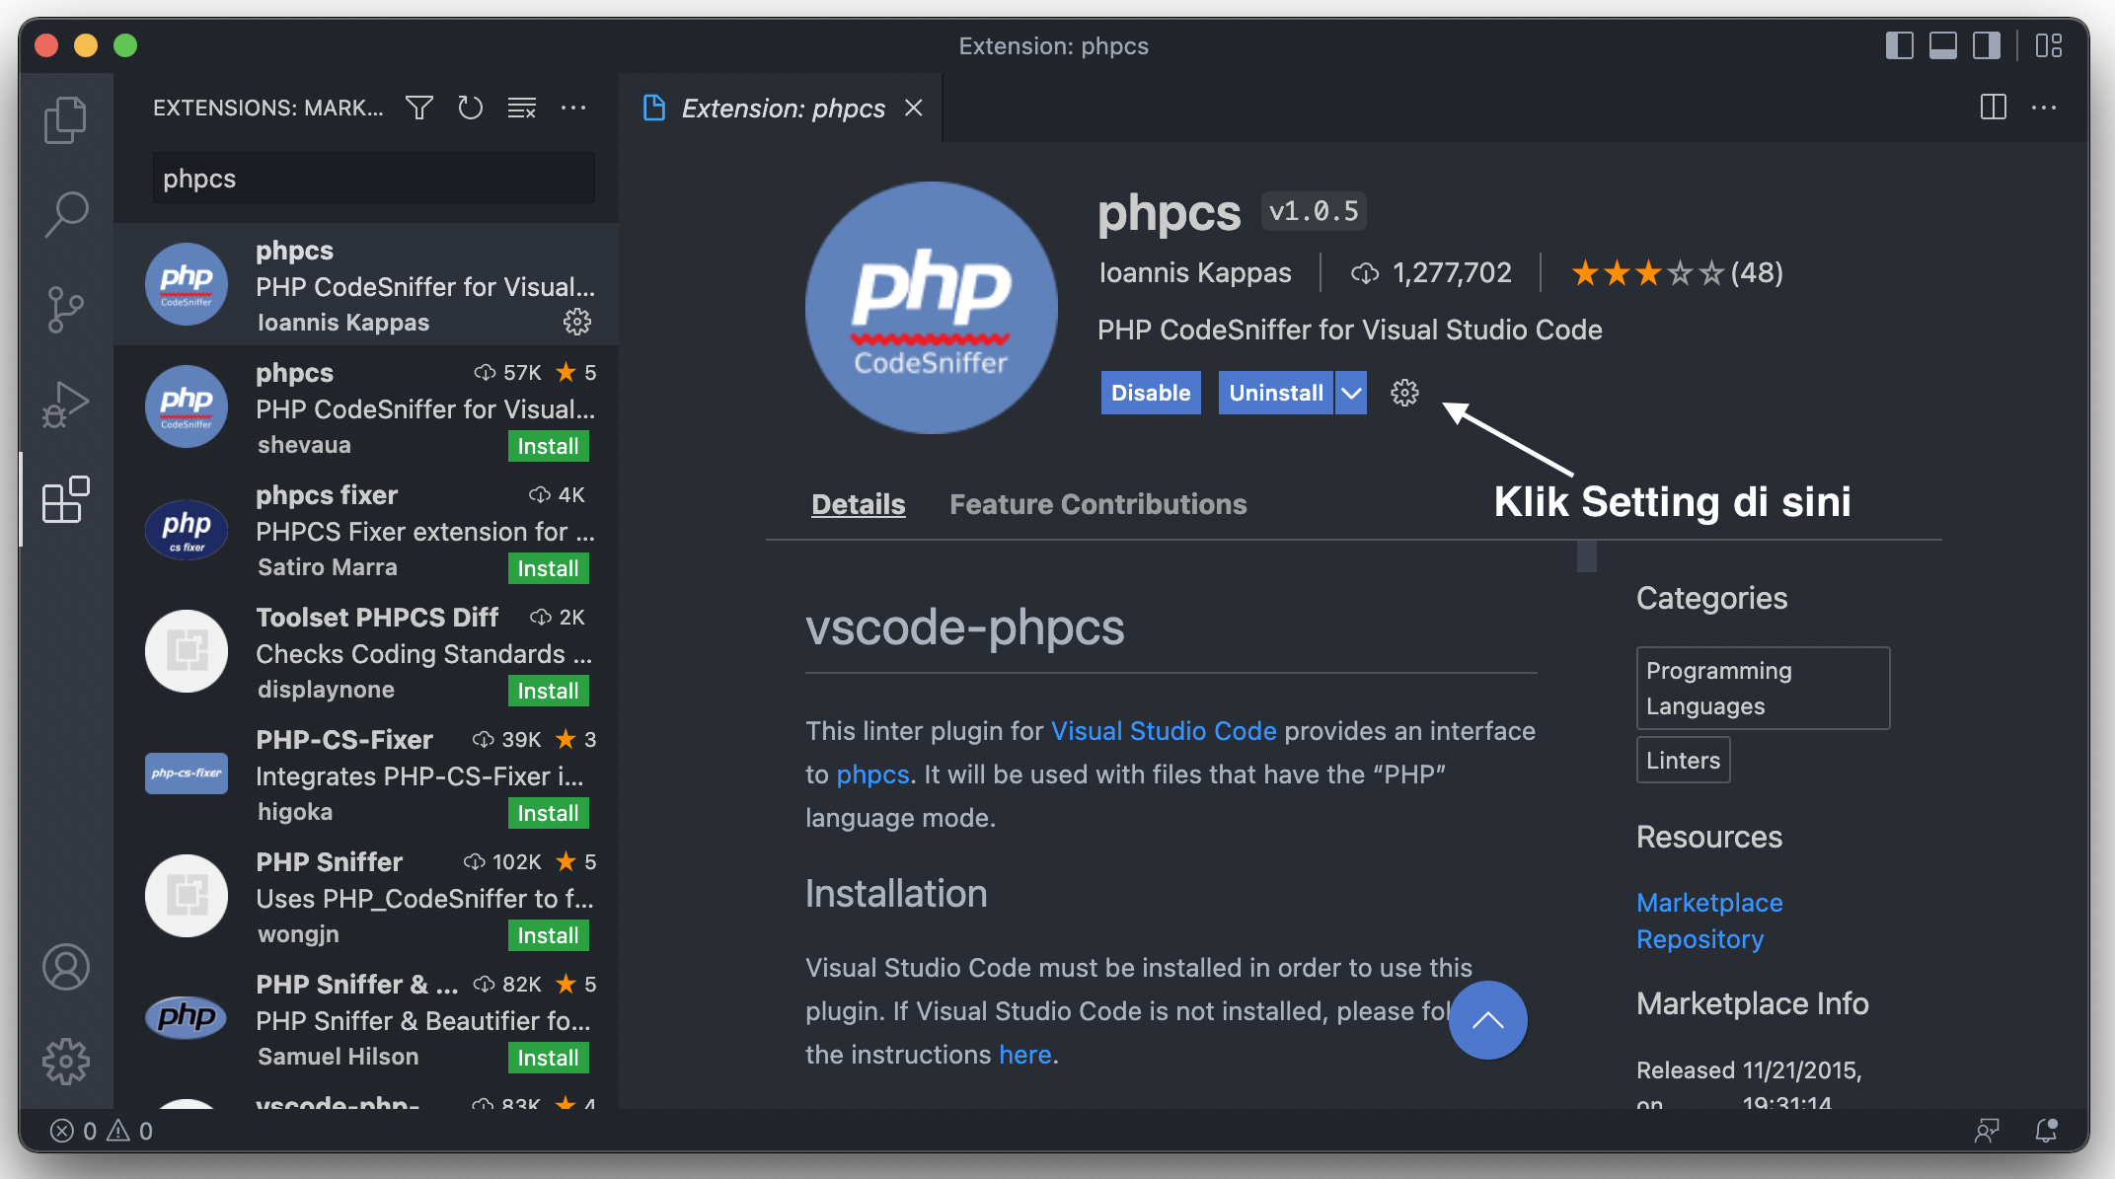The width and height of the screenshot is (2115, 1179).
Task: Install PHP-CS-Fixer by higoka
Action: (x=549, y=813)
